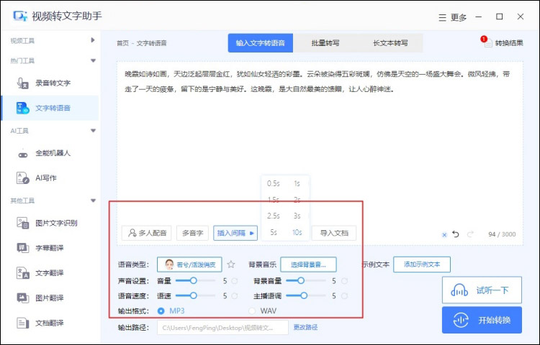Reset 背景音量 value with circle icon
The image size is (540, 345).
[x=344, y=281]
